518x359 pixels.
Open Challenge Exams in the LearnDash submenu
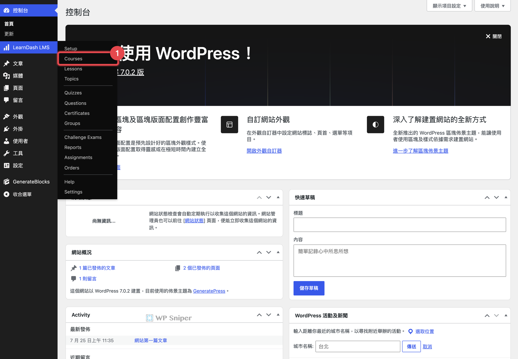pyautogui.click(x=83, y=137)
